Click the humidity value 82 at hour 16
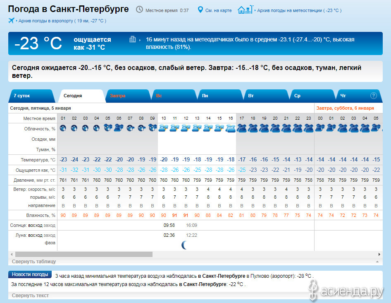Viewport: 391px width, 303px height. point(231,215)
